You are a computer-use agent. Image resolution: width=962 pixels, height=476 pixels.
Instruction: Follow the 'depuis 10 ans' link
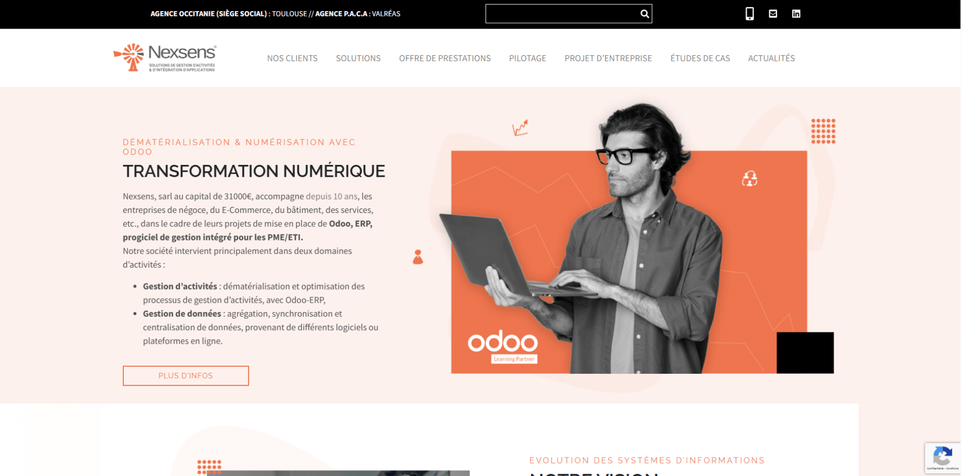coord(332,196)
